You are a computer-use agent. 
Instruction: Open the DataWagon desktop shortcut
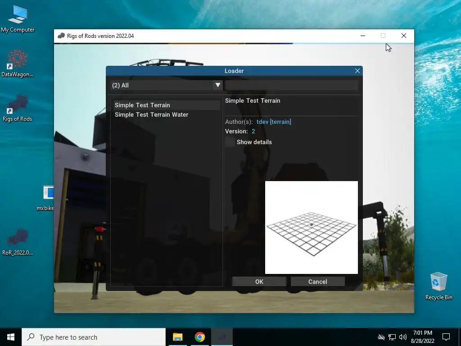(x=18, y=63)
